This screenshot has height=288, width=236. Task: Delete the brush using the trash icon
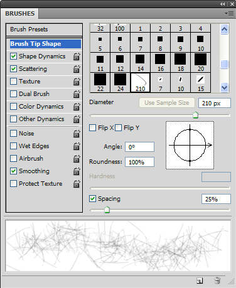click(217, 280)
